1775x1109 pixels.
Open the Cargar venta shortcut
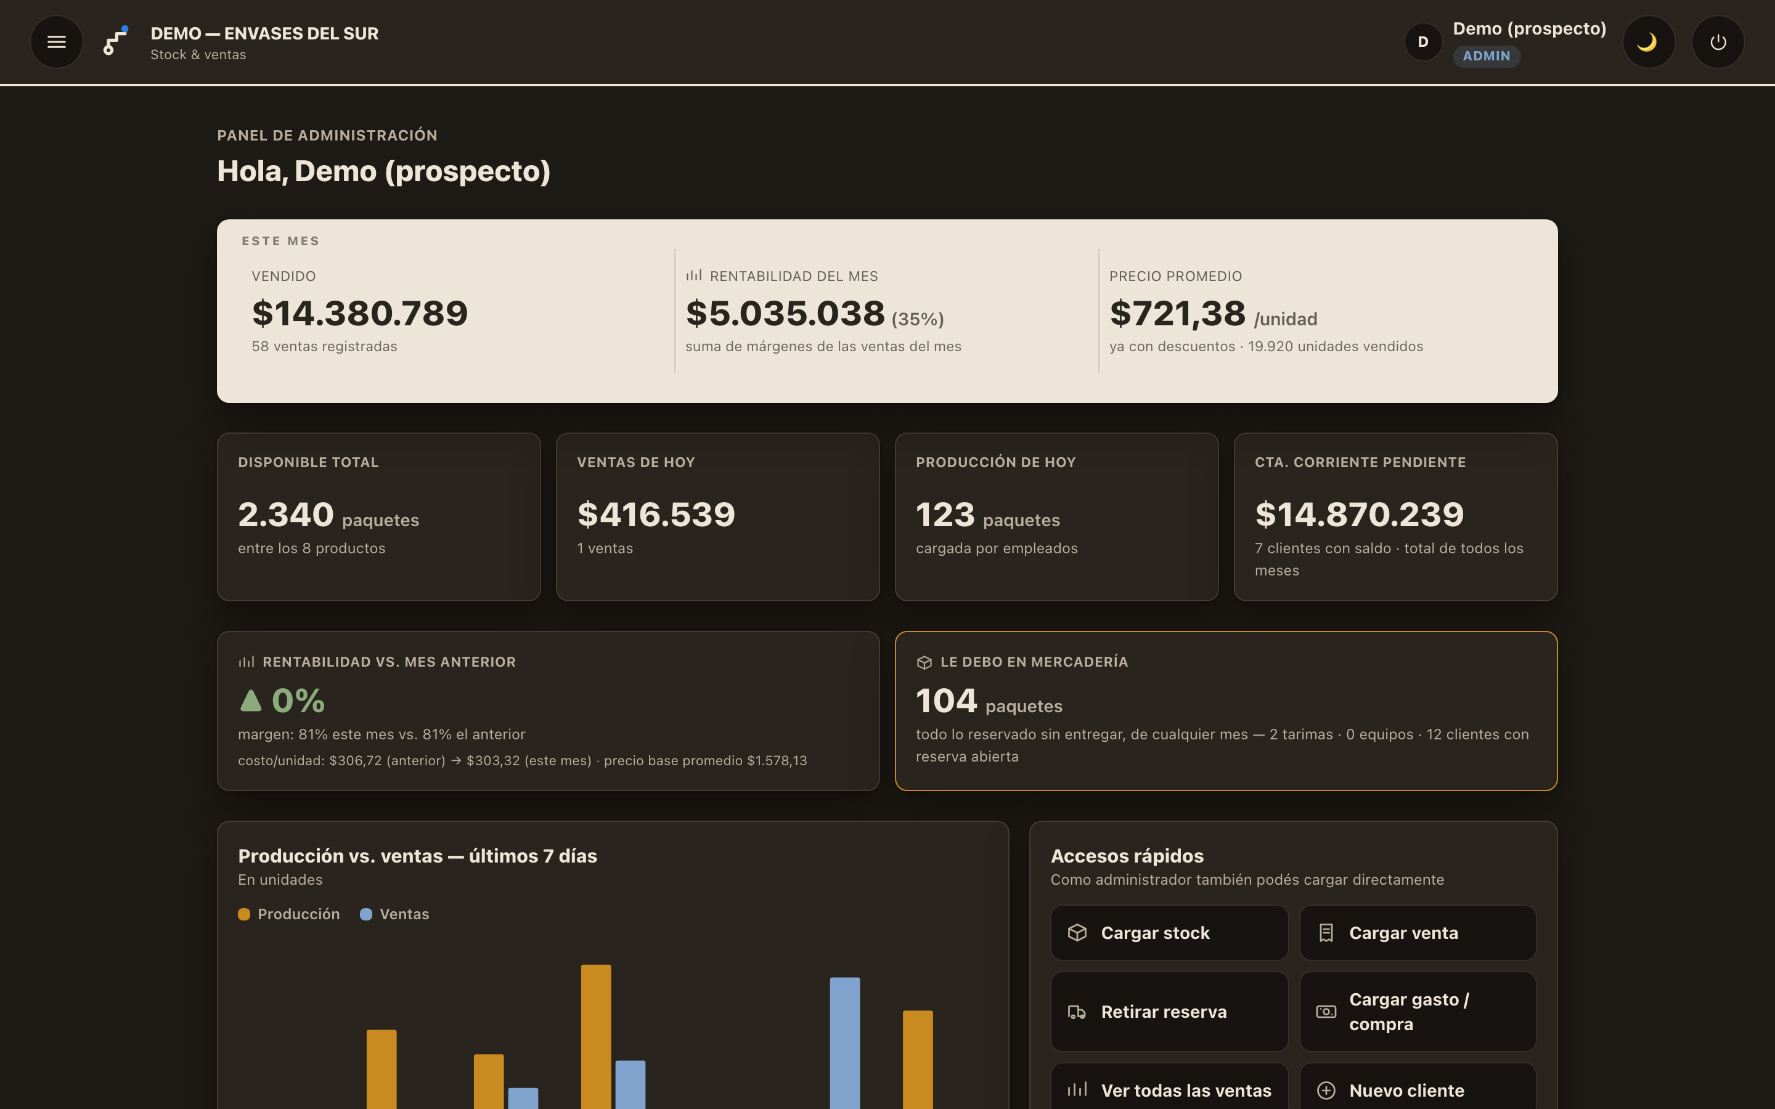(1417, 932)
